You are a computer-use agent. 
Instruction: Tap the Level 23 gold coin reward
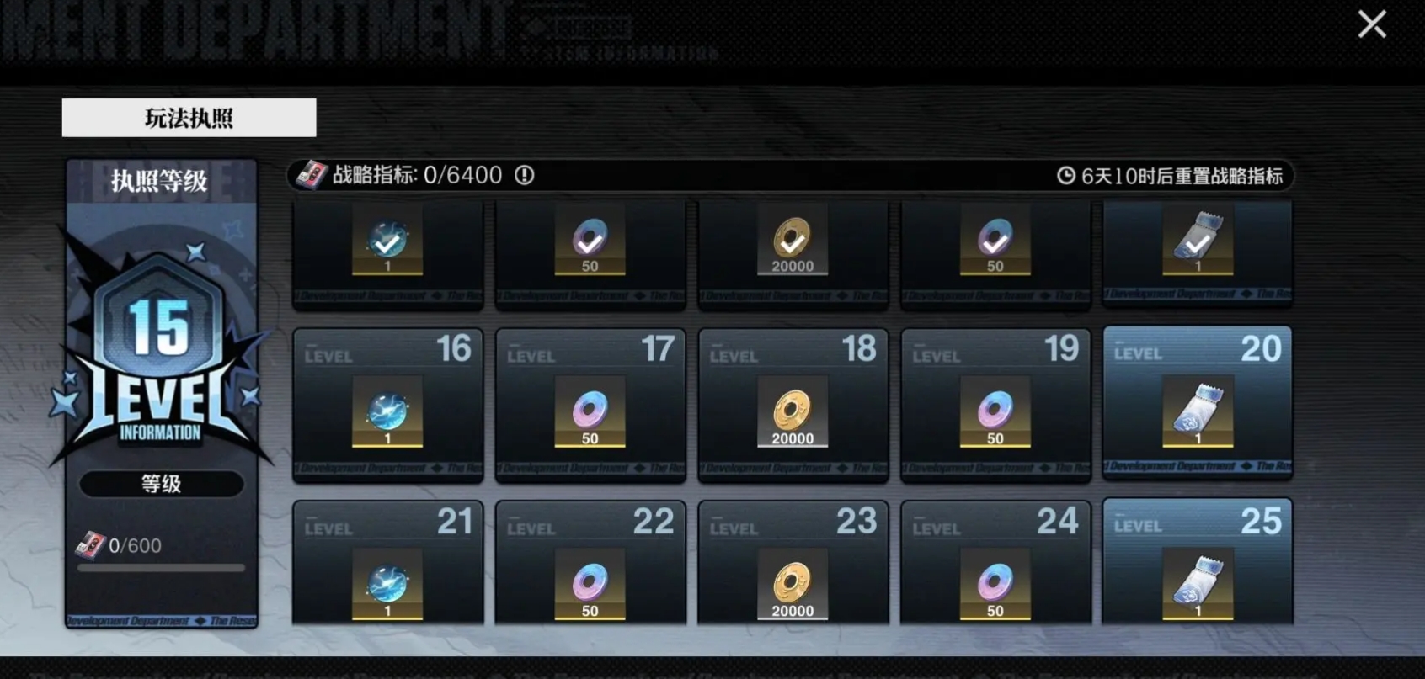tap(793, 584)
